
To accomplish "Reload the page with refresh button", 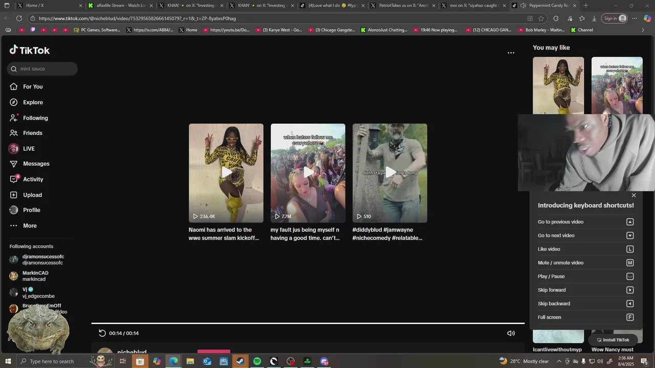I will tap(19, 18).
